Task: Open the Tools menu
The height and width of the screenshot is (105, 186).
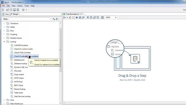Action: tap(27, 6)
